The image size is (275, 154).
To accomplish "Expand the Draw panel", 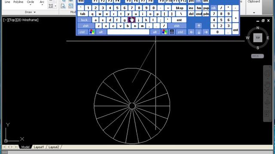I will (30, 12).
